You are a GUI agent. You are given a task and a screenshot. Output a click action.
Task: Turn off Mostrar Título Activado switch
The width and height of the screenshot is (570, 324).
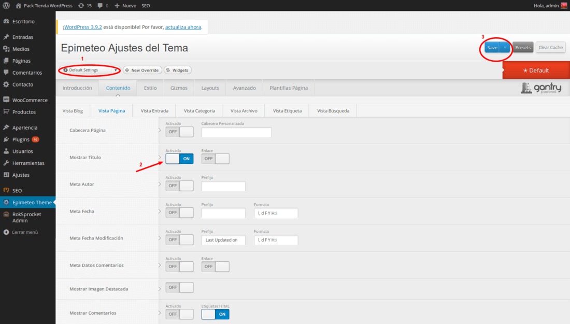[179, 159]
